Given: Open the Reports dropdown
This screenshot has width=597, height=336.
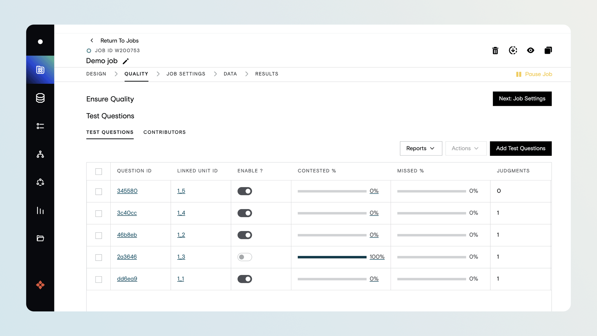Looking at the screenshot, I should 421,148.
